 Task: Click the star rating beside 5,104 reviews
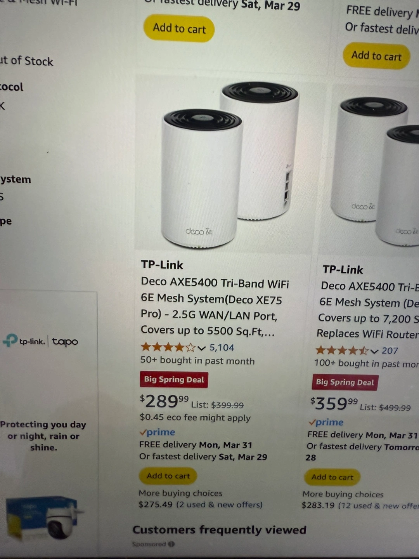click(x=168, y=347)
